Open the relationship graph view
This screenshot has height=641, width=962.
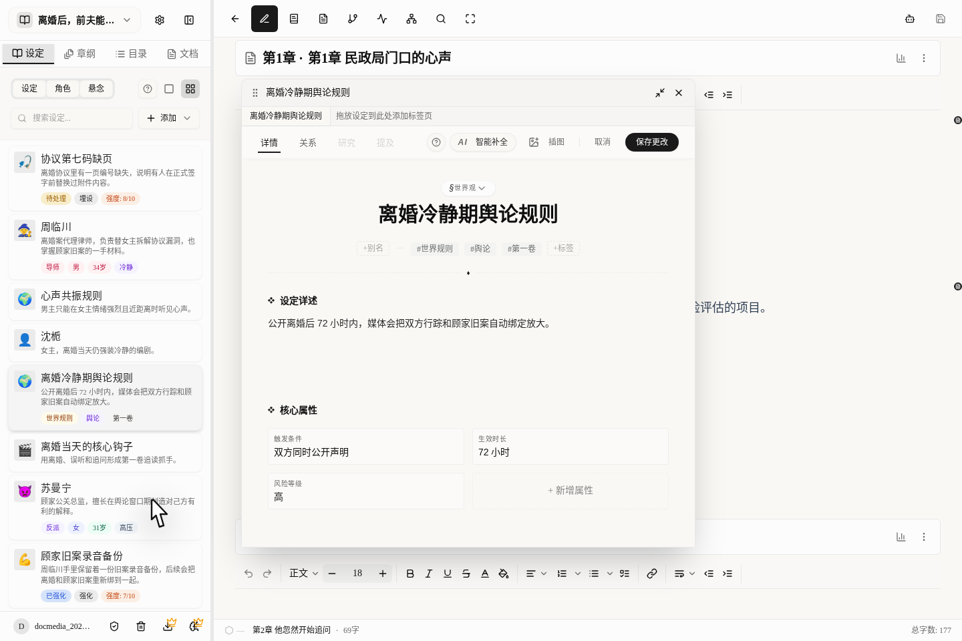[411, 19]
